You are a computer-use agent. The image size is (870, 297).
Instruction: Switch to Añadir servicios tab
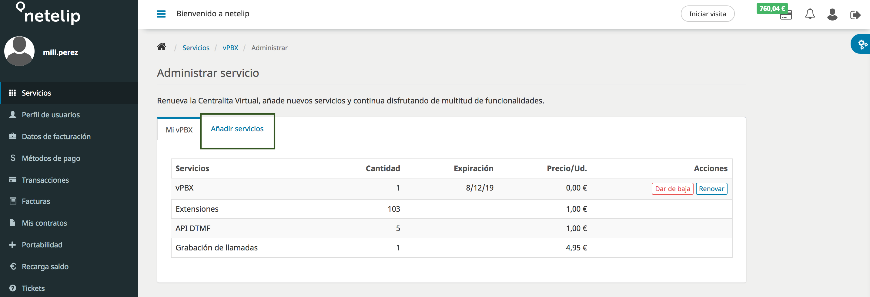[x=237, y=129]
